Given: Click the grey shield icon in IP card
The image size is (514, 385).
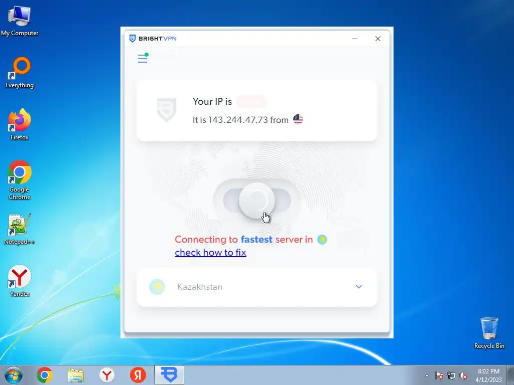Looking at the screenshot, I should click(x=167, y=110).
